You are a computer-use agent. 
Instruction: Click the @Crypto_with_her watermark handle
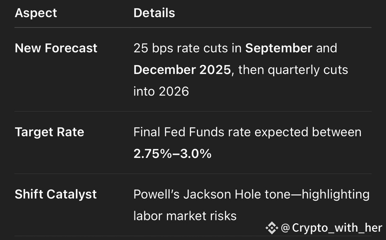point(332,228)
